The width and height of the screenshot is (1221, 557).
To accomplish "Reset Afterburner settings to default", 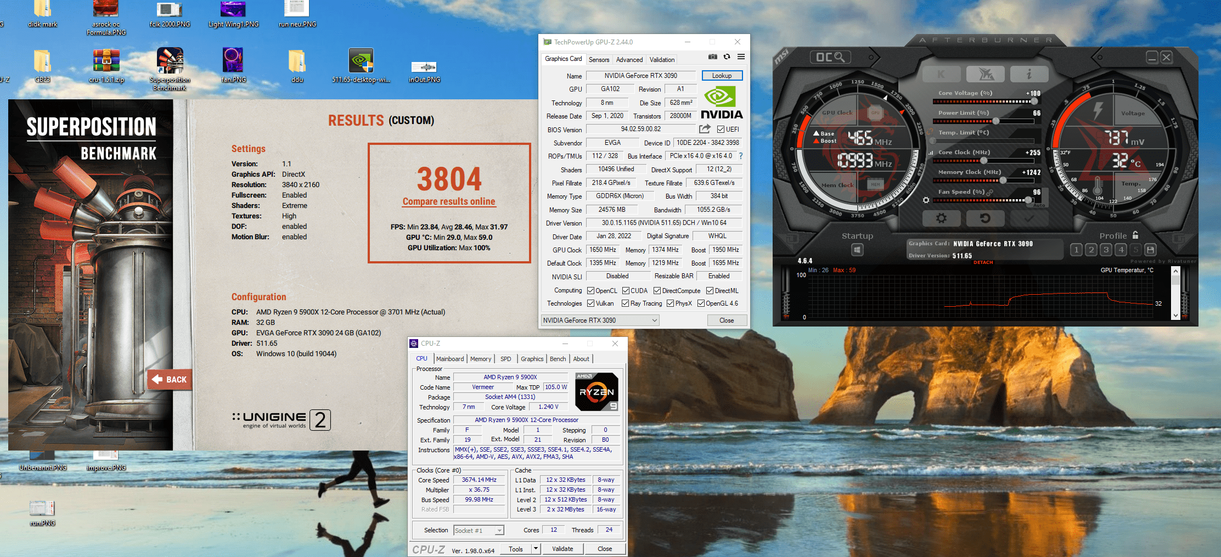I will tap(985, 218).
